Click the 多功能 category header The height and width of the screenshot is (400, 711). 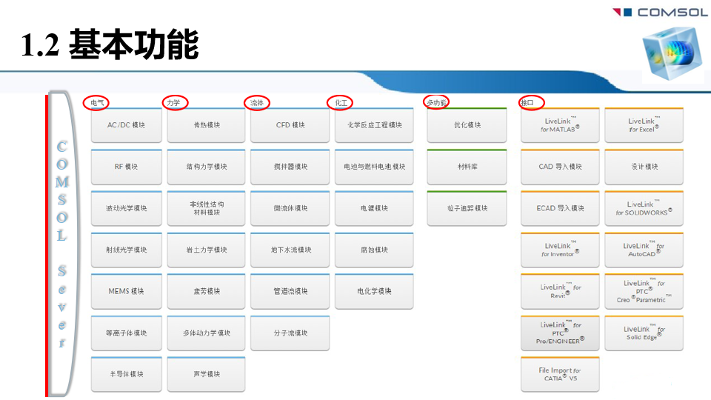(436, 102)
